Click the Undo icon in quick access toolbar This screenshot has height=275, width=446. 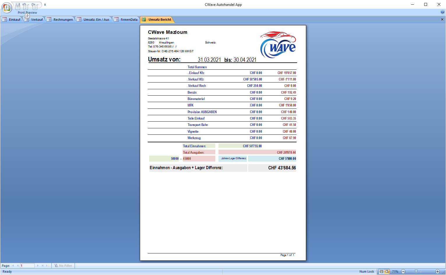(25, 5)
